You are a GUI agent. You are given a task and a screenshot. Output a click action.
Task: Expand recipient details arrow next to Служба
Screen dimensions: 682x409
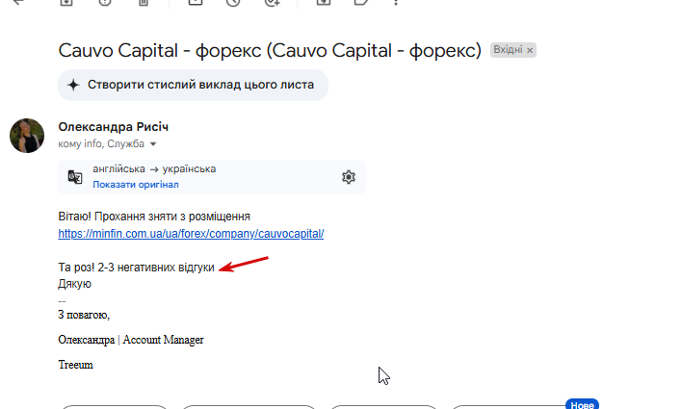tap(153, 143)
